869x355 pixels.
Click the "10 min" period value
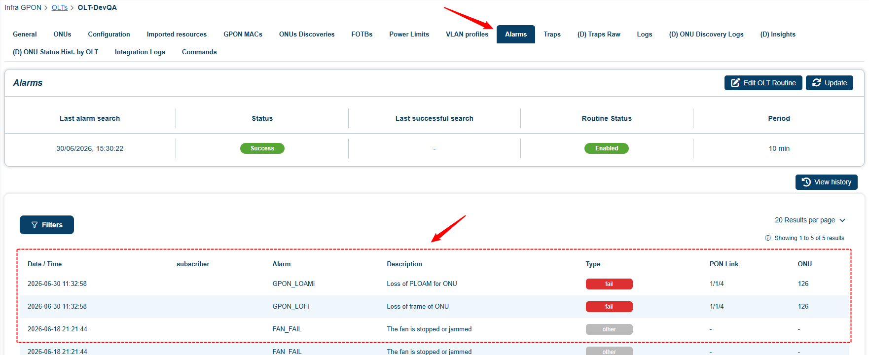(x=779, y=148)
